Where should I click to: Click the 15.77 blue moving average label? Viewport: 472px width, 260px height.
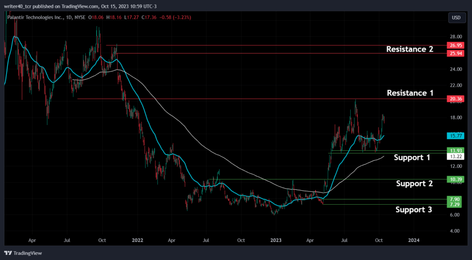(455, 136)
